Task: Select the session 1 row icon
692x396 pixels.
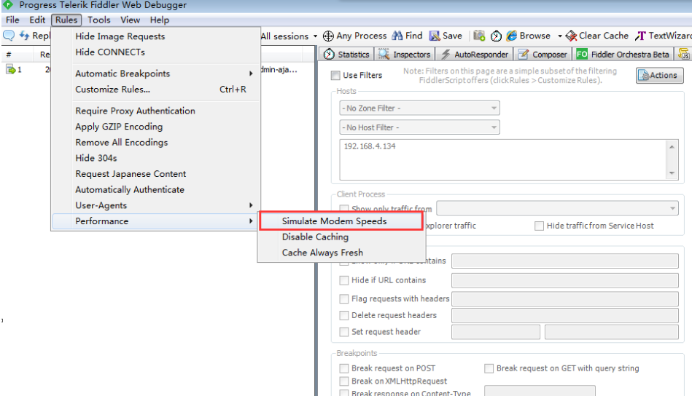Action: pyautogui.click(x=10, y=69)
